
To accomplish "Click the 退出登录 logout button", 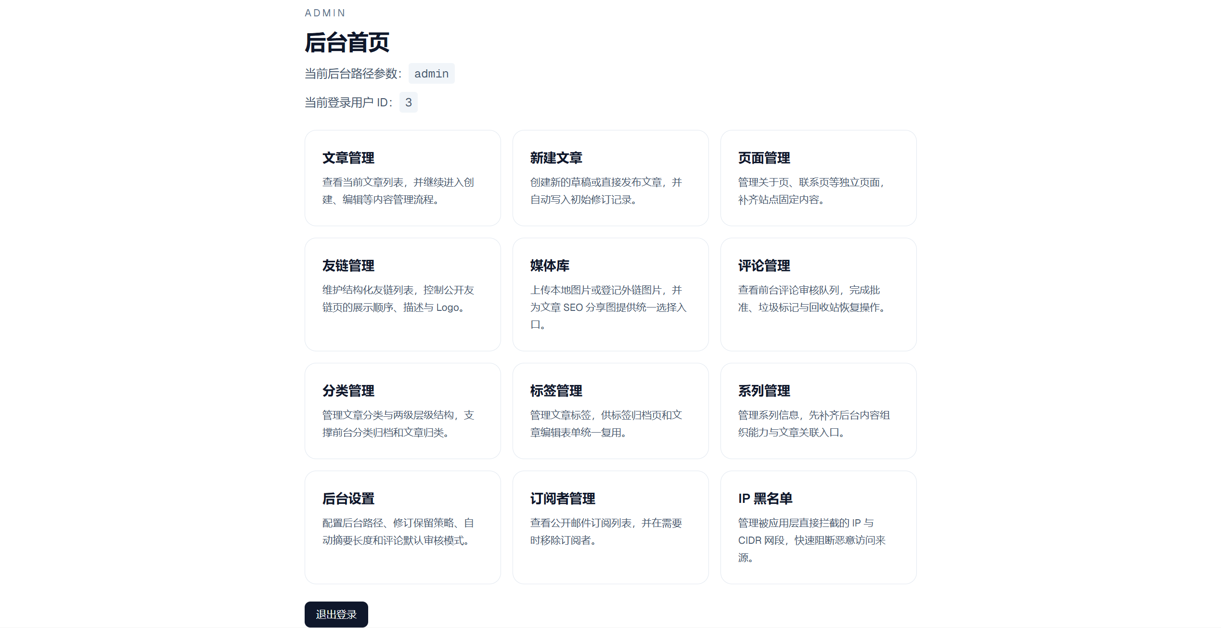I will (x=336, y=614).
